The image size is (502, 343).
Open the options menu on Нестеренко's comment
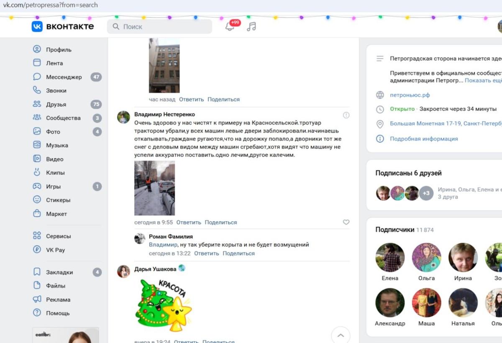click(x=346, y=114)
